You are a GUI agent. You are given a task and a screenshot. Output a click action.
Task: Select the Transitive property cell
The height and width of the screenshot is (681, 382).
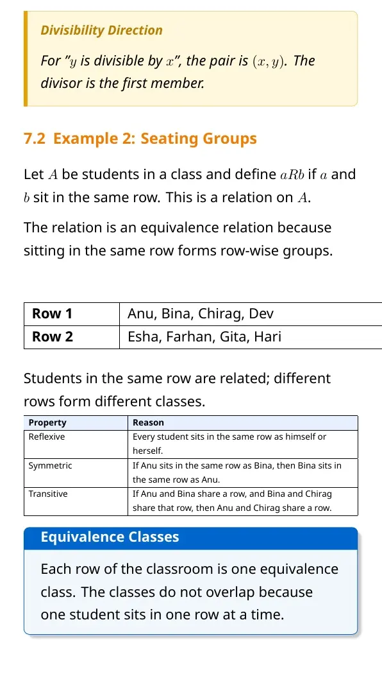[76, 501]
